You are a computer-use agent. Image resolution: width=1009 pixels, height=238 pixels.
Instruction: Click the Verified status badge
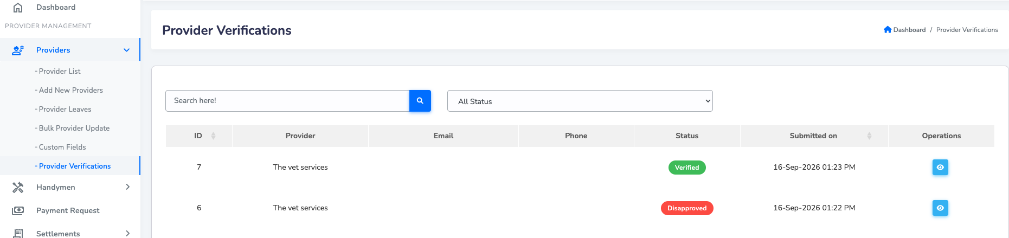click(687, 168)
